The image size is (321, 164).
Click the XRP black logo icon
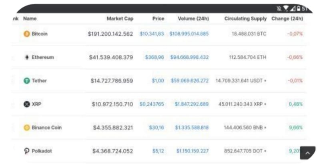(x=27, y=104)
